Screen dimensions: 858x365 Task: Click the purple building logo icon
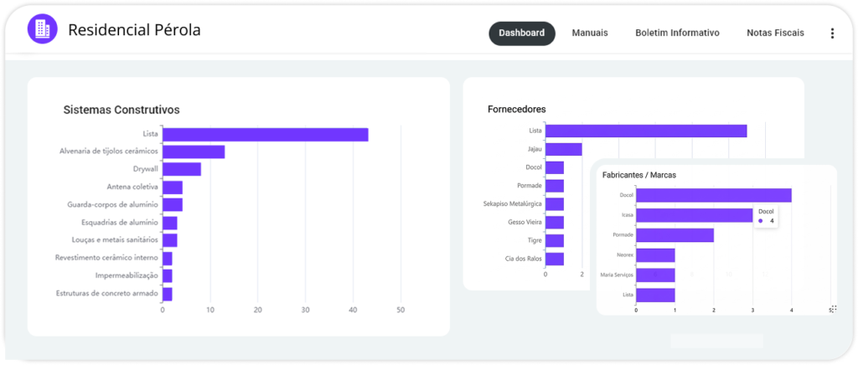click(x=42, y=29)
